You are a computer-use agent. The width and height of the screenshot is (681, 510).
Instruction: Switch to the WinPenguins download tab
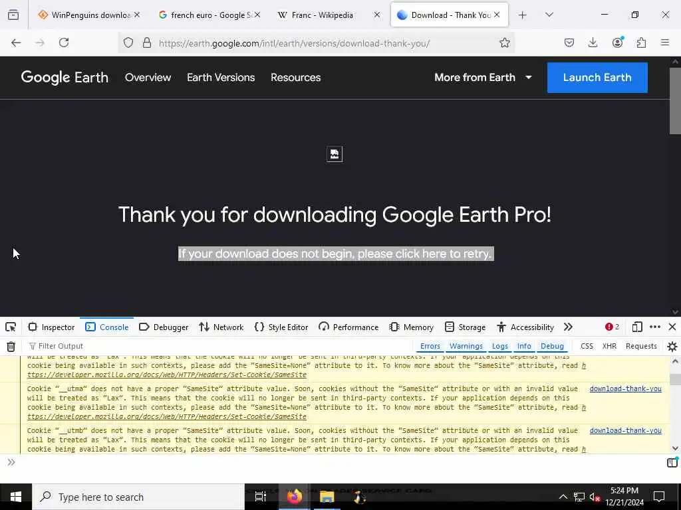(x=89, y=15)
